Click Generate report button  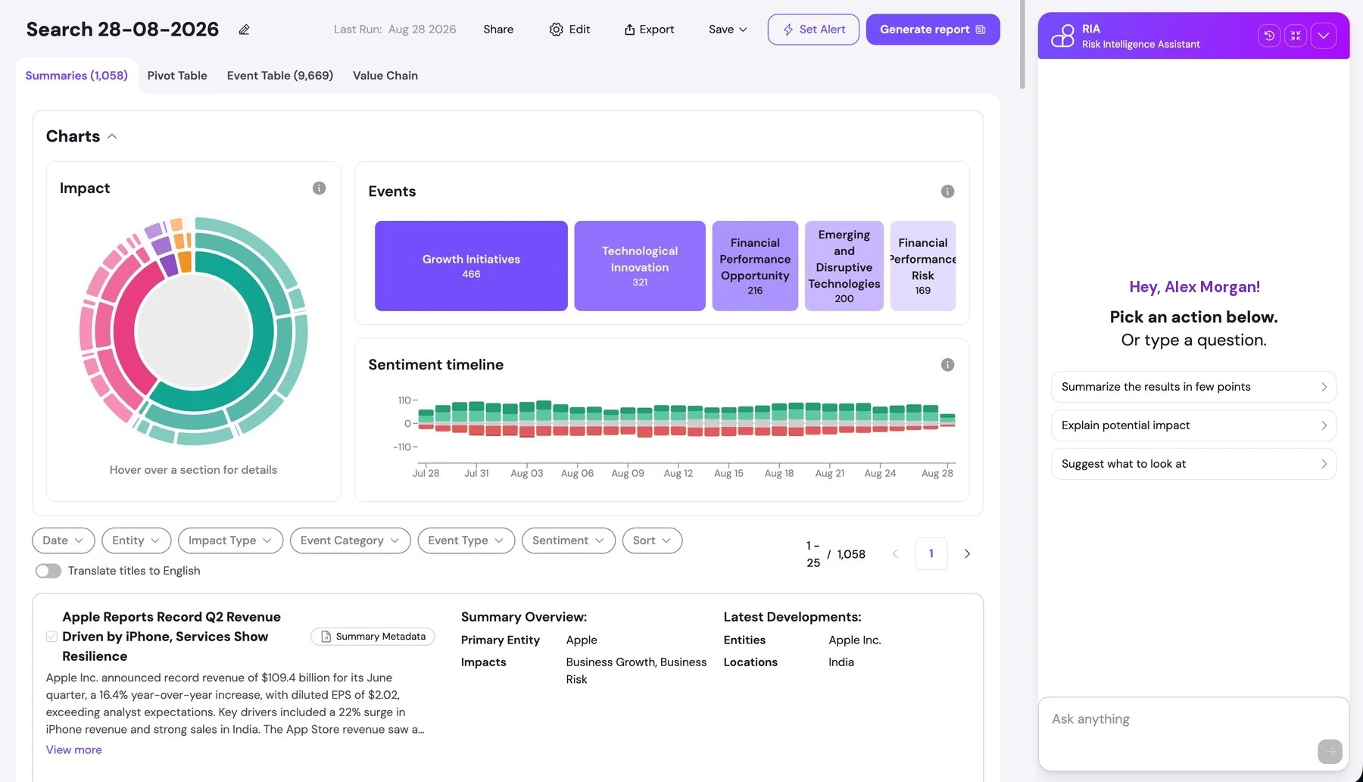[x=933, y=30]
